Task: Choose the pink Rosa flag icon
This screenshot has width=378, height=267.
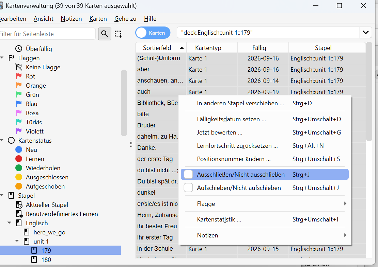Action: [x=19, y=113]
